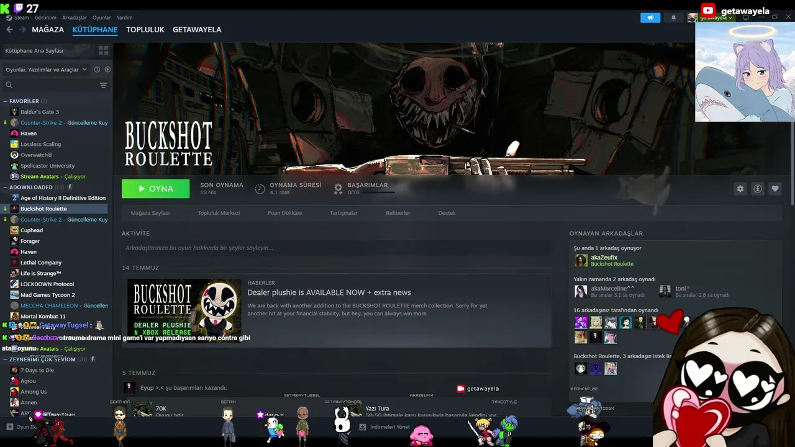Open the notifications bell
Image resolution: width=795 pixels, height=447 pixels.
[673, 18]
